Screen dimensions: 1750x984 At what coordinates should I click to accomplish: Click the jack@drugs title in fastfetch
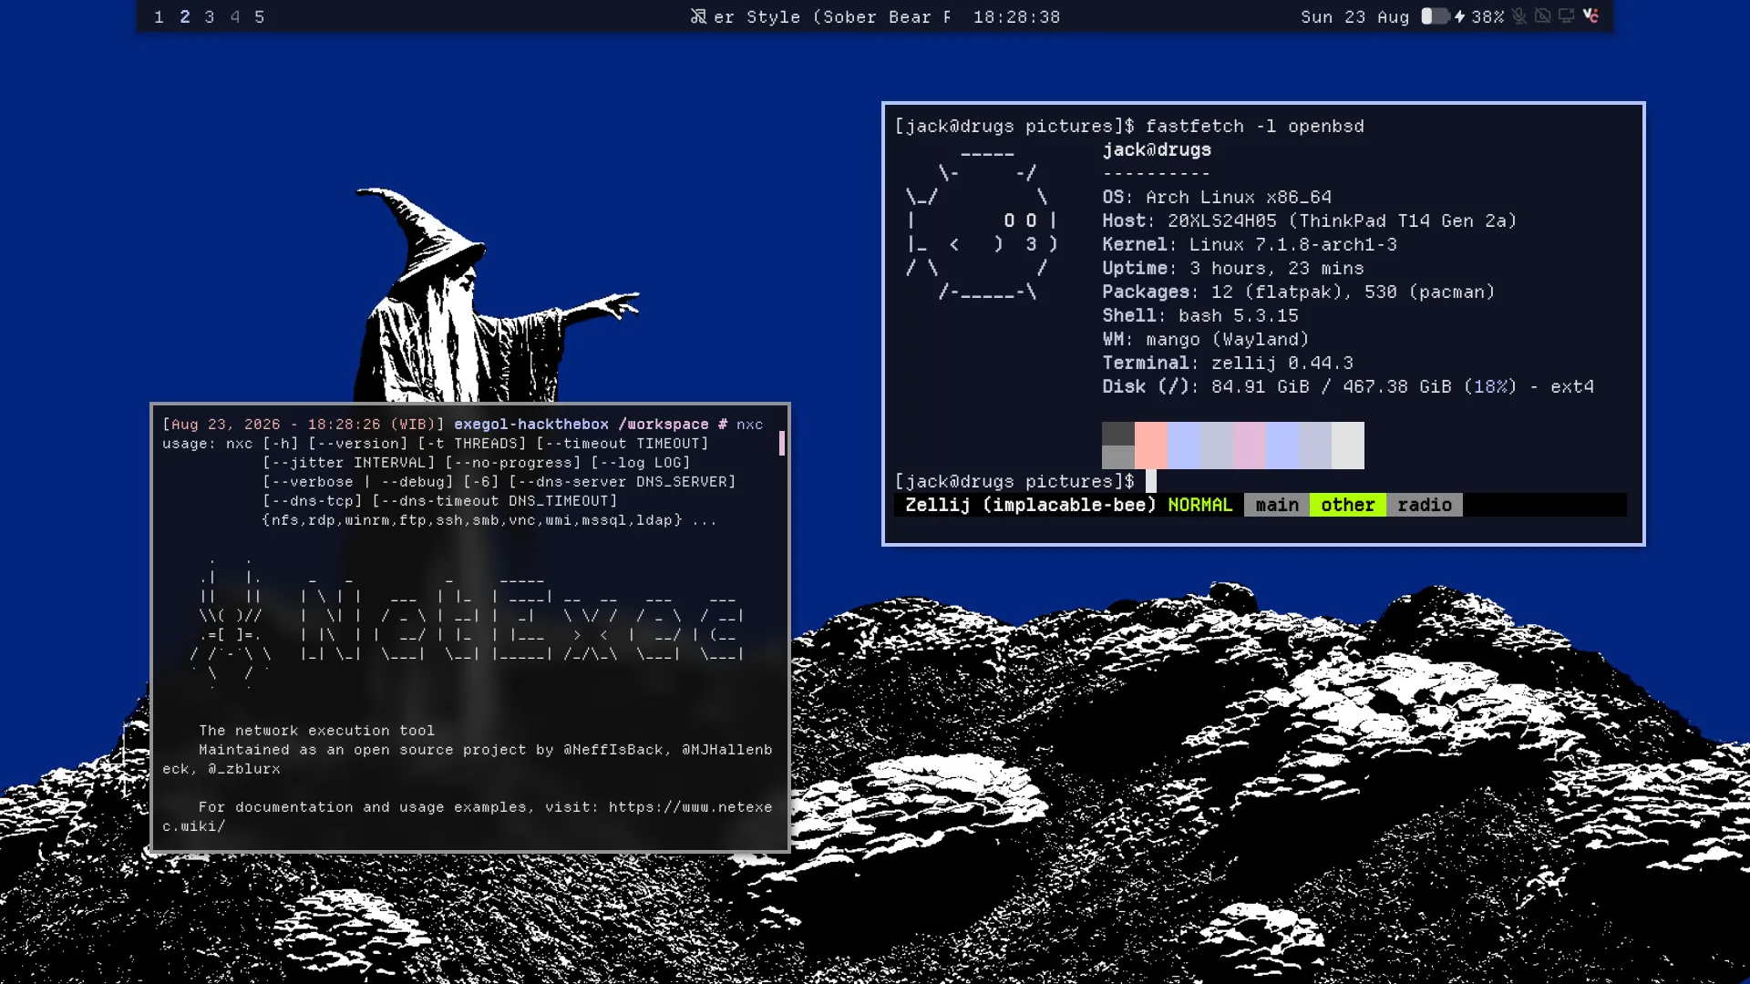[x=1157, y=149]
